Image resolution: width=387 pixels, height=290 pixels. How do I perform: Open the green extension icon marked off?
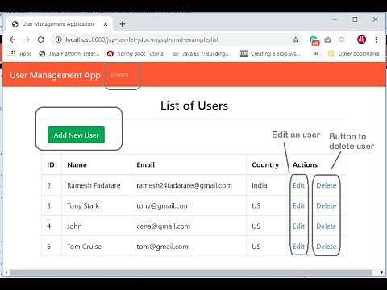(314, 40)
